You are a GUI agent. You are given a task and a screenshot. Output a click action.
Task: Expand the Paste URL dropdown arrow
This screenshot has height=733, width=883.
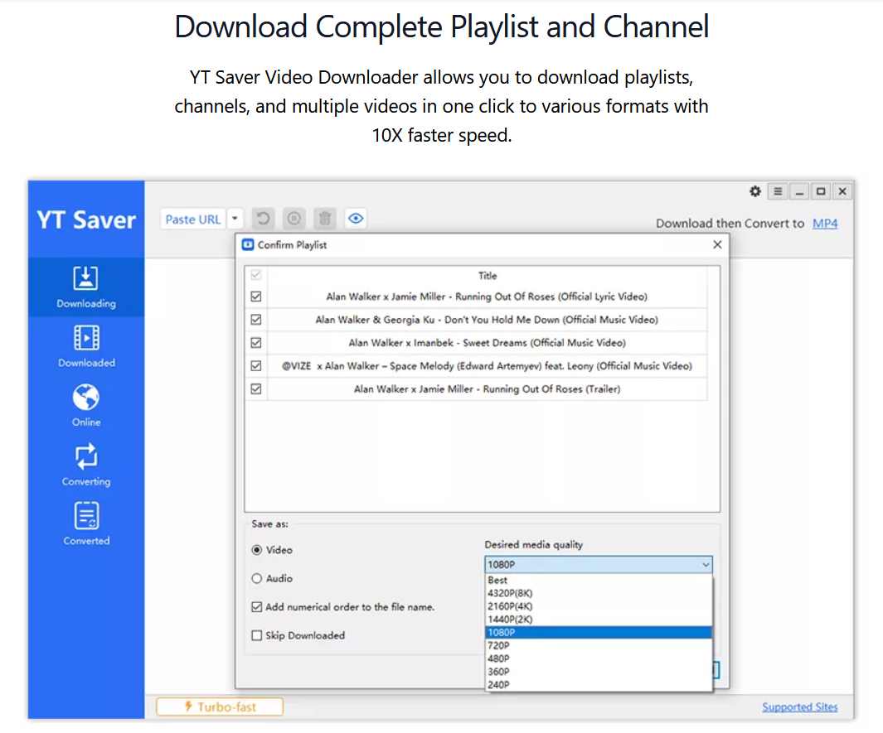click(x=235, y=219)
